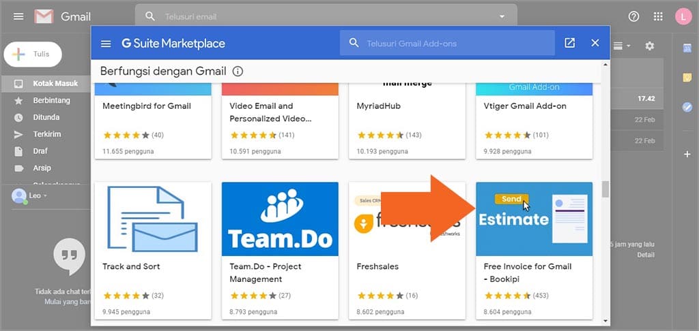Click the Gmail search magnifier icon
This screenshot has width=699, height=331.
pyautogui.click(x=150, y=16)
